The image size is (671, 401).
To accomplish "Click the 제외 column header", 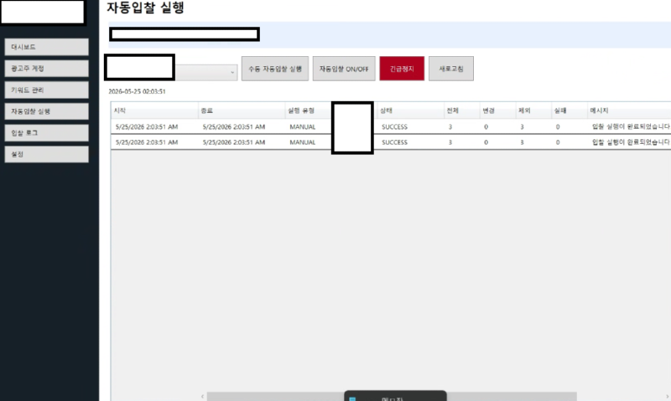I will [x=533, y=111].
